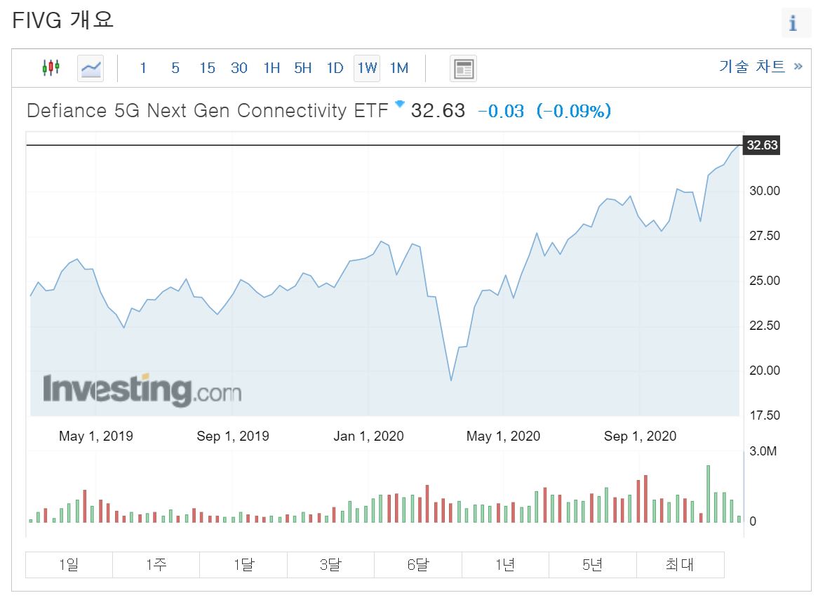This screenshot has height=600, width=818.
Task: Switch to candlestick chart view
Action: [51, 67]
